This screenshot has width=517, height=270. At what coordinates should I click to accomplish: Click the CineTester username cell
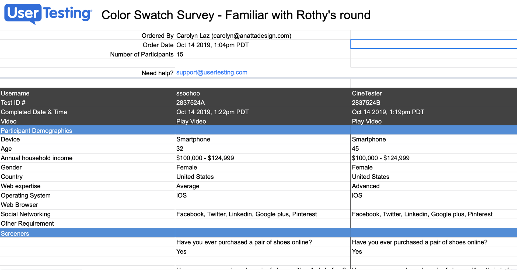click(434, 93)
